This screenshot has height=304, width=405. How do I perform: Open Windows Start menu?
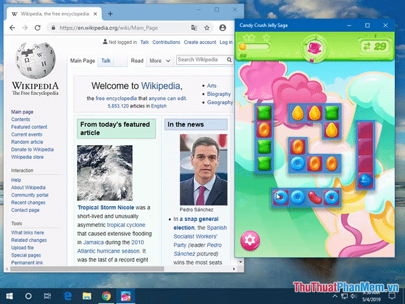(x=9, y=297)
